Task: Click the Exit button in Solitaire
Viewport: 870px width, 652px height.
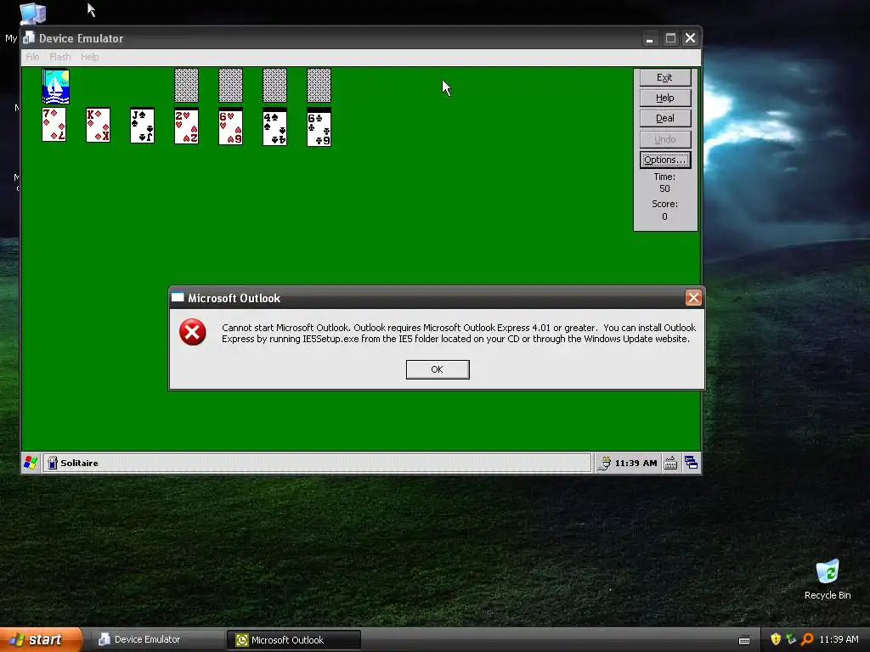Action: (664, 77)
